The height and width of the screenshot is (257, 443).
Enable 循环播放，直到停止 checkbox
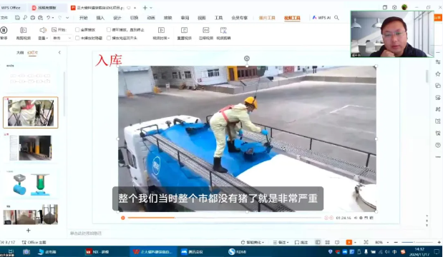tap(109, 29)
